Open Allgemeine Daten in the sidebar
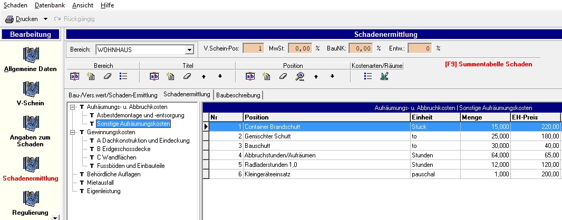Screen dimensions: 562x220 (31, 60)
